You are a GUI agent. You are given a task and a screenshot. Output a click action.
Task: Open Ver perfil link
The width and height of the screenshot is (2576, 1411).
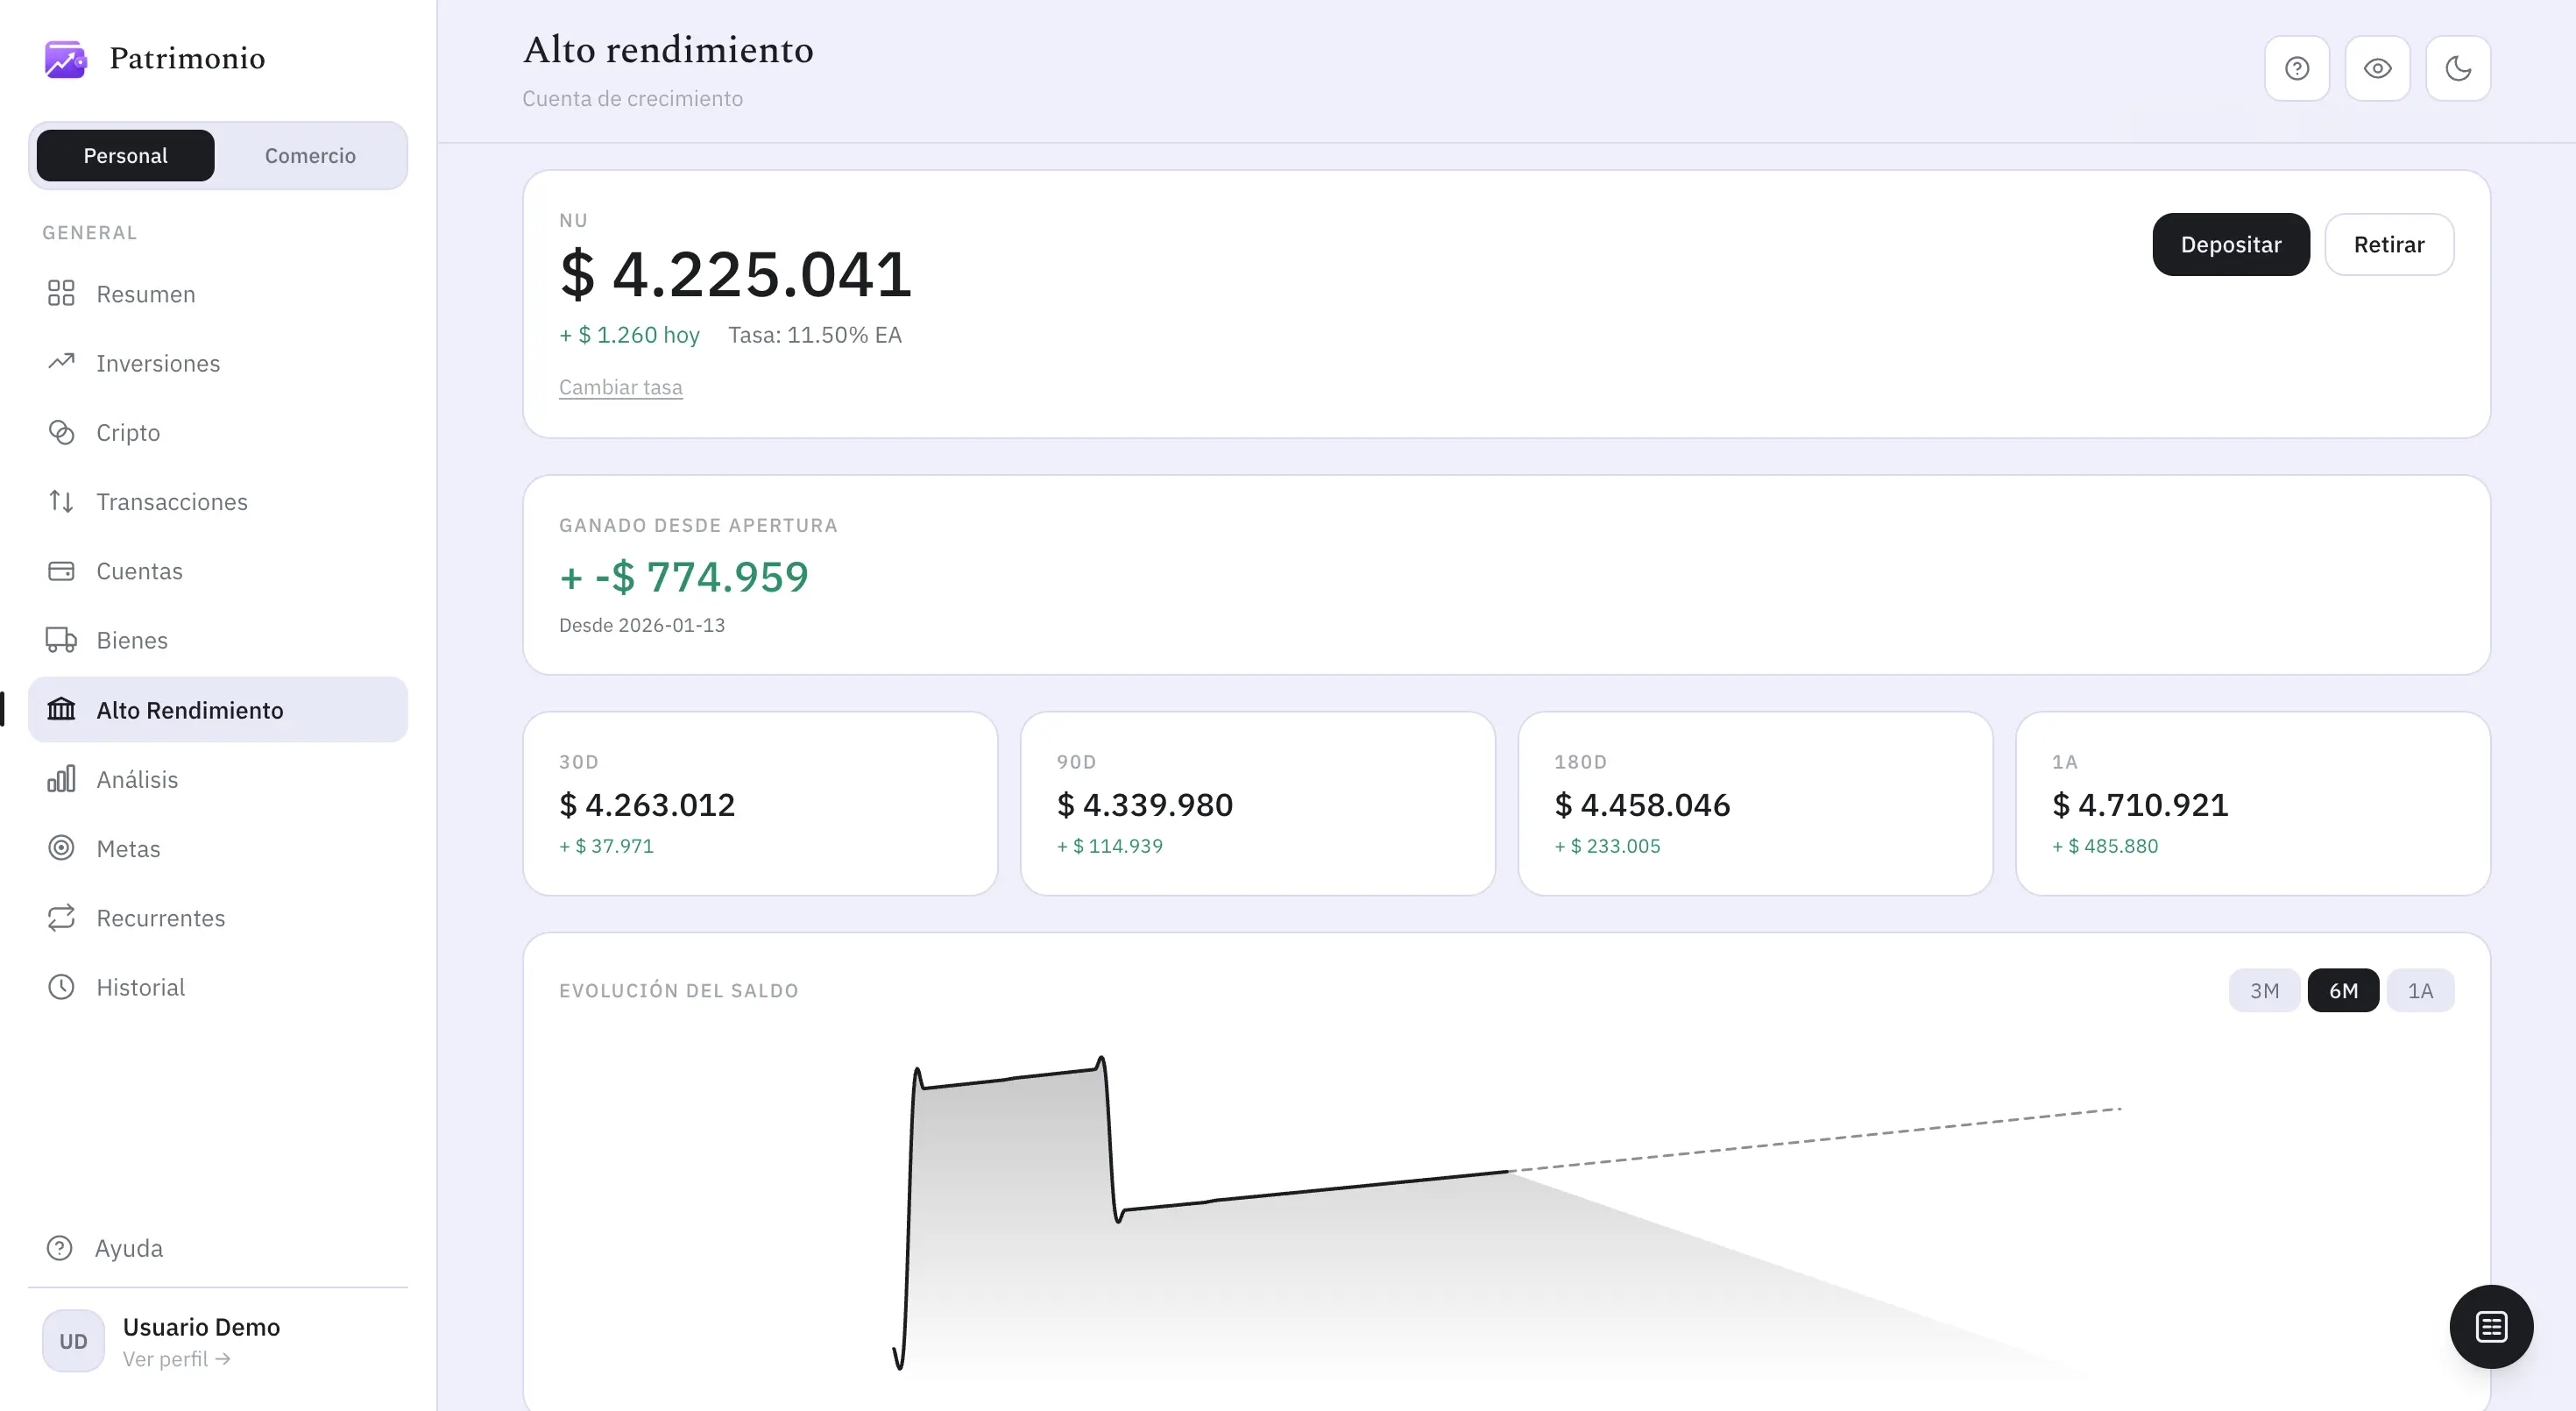pyautogui.click(x=176, y=1359)
